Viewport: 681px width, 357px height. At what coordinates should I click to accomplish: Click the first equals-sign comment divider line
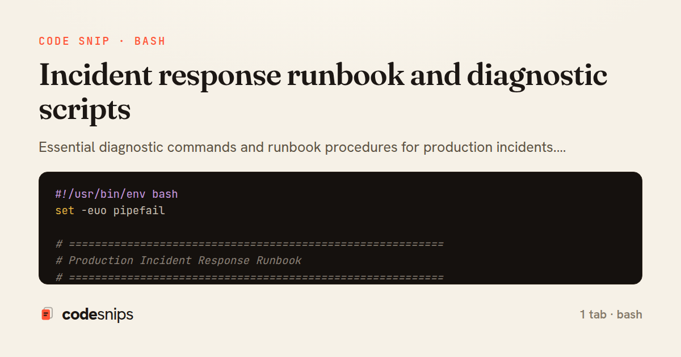click(x=249, y=244)
